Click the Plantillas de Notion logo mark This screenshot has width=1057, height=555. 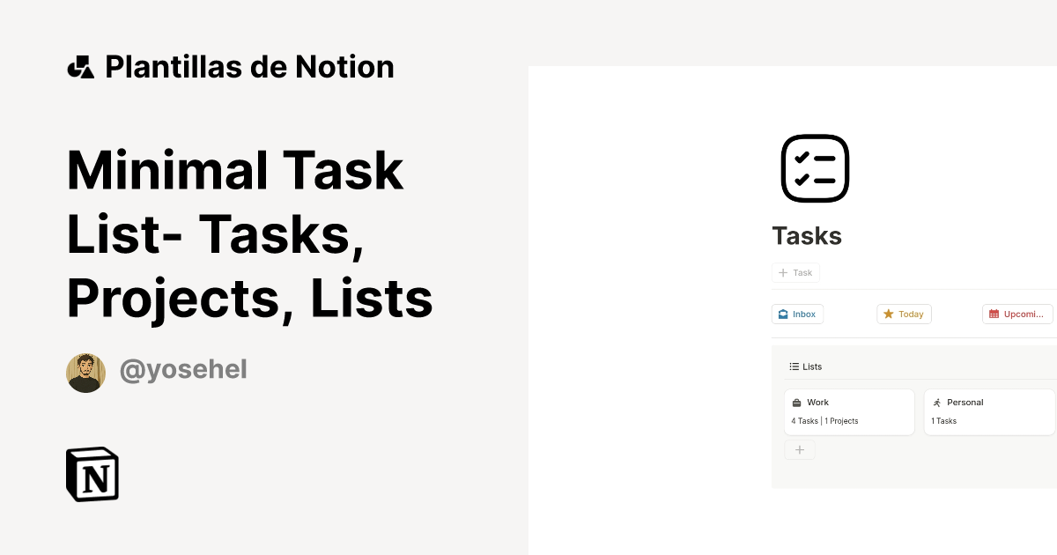pos(80,66)
